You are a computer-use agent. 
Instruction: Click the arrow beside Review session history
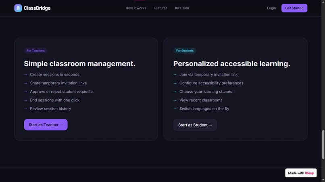[x=26, y=108]
